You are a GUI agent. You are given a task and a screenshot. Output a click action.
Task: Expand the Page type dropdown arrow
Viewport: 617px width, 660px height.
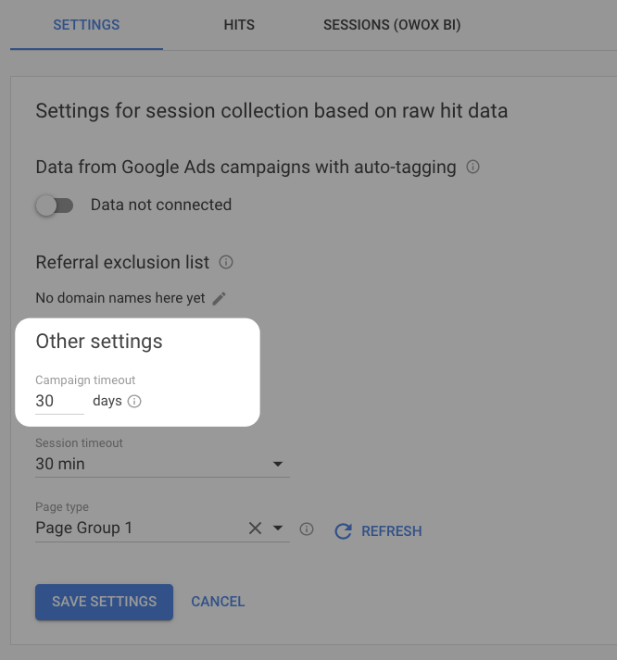(x=278, y=528)
